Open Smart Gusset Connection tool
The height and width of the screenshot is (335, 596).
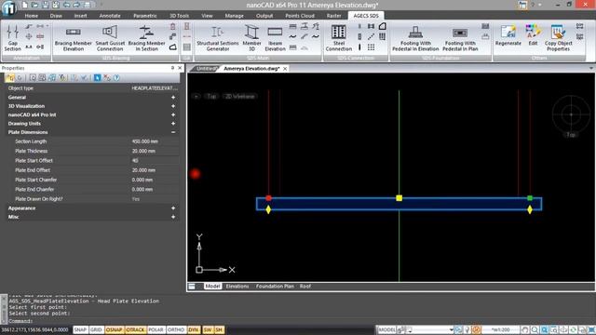point(110,38)
